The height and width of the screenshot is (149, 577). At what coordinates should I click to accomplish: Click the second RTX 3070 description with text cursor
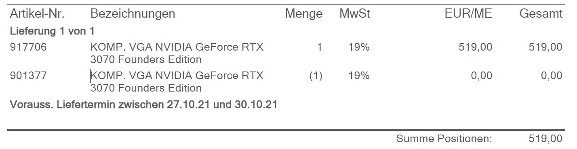click(177, 82)
